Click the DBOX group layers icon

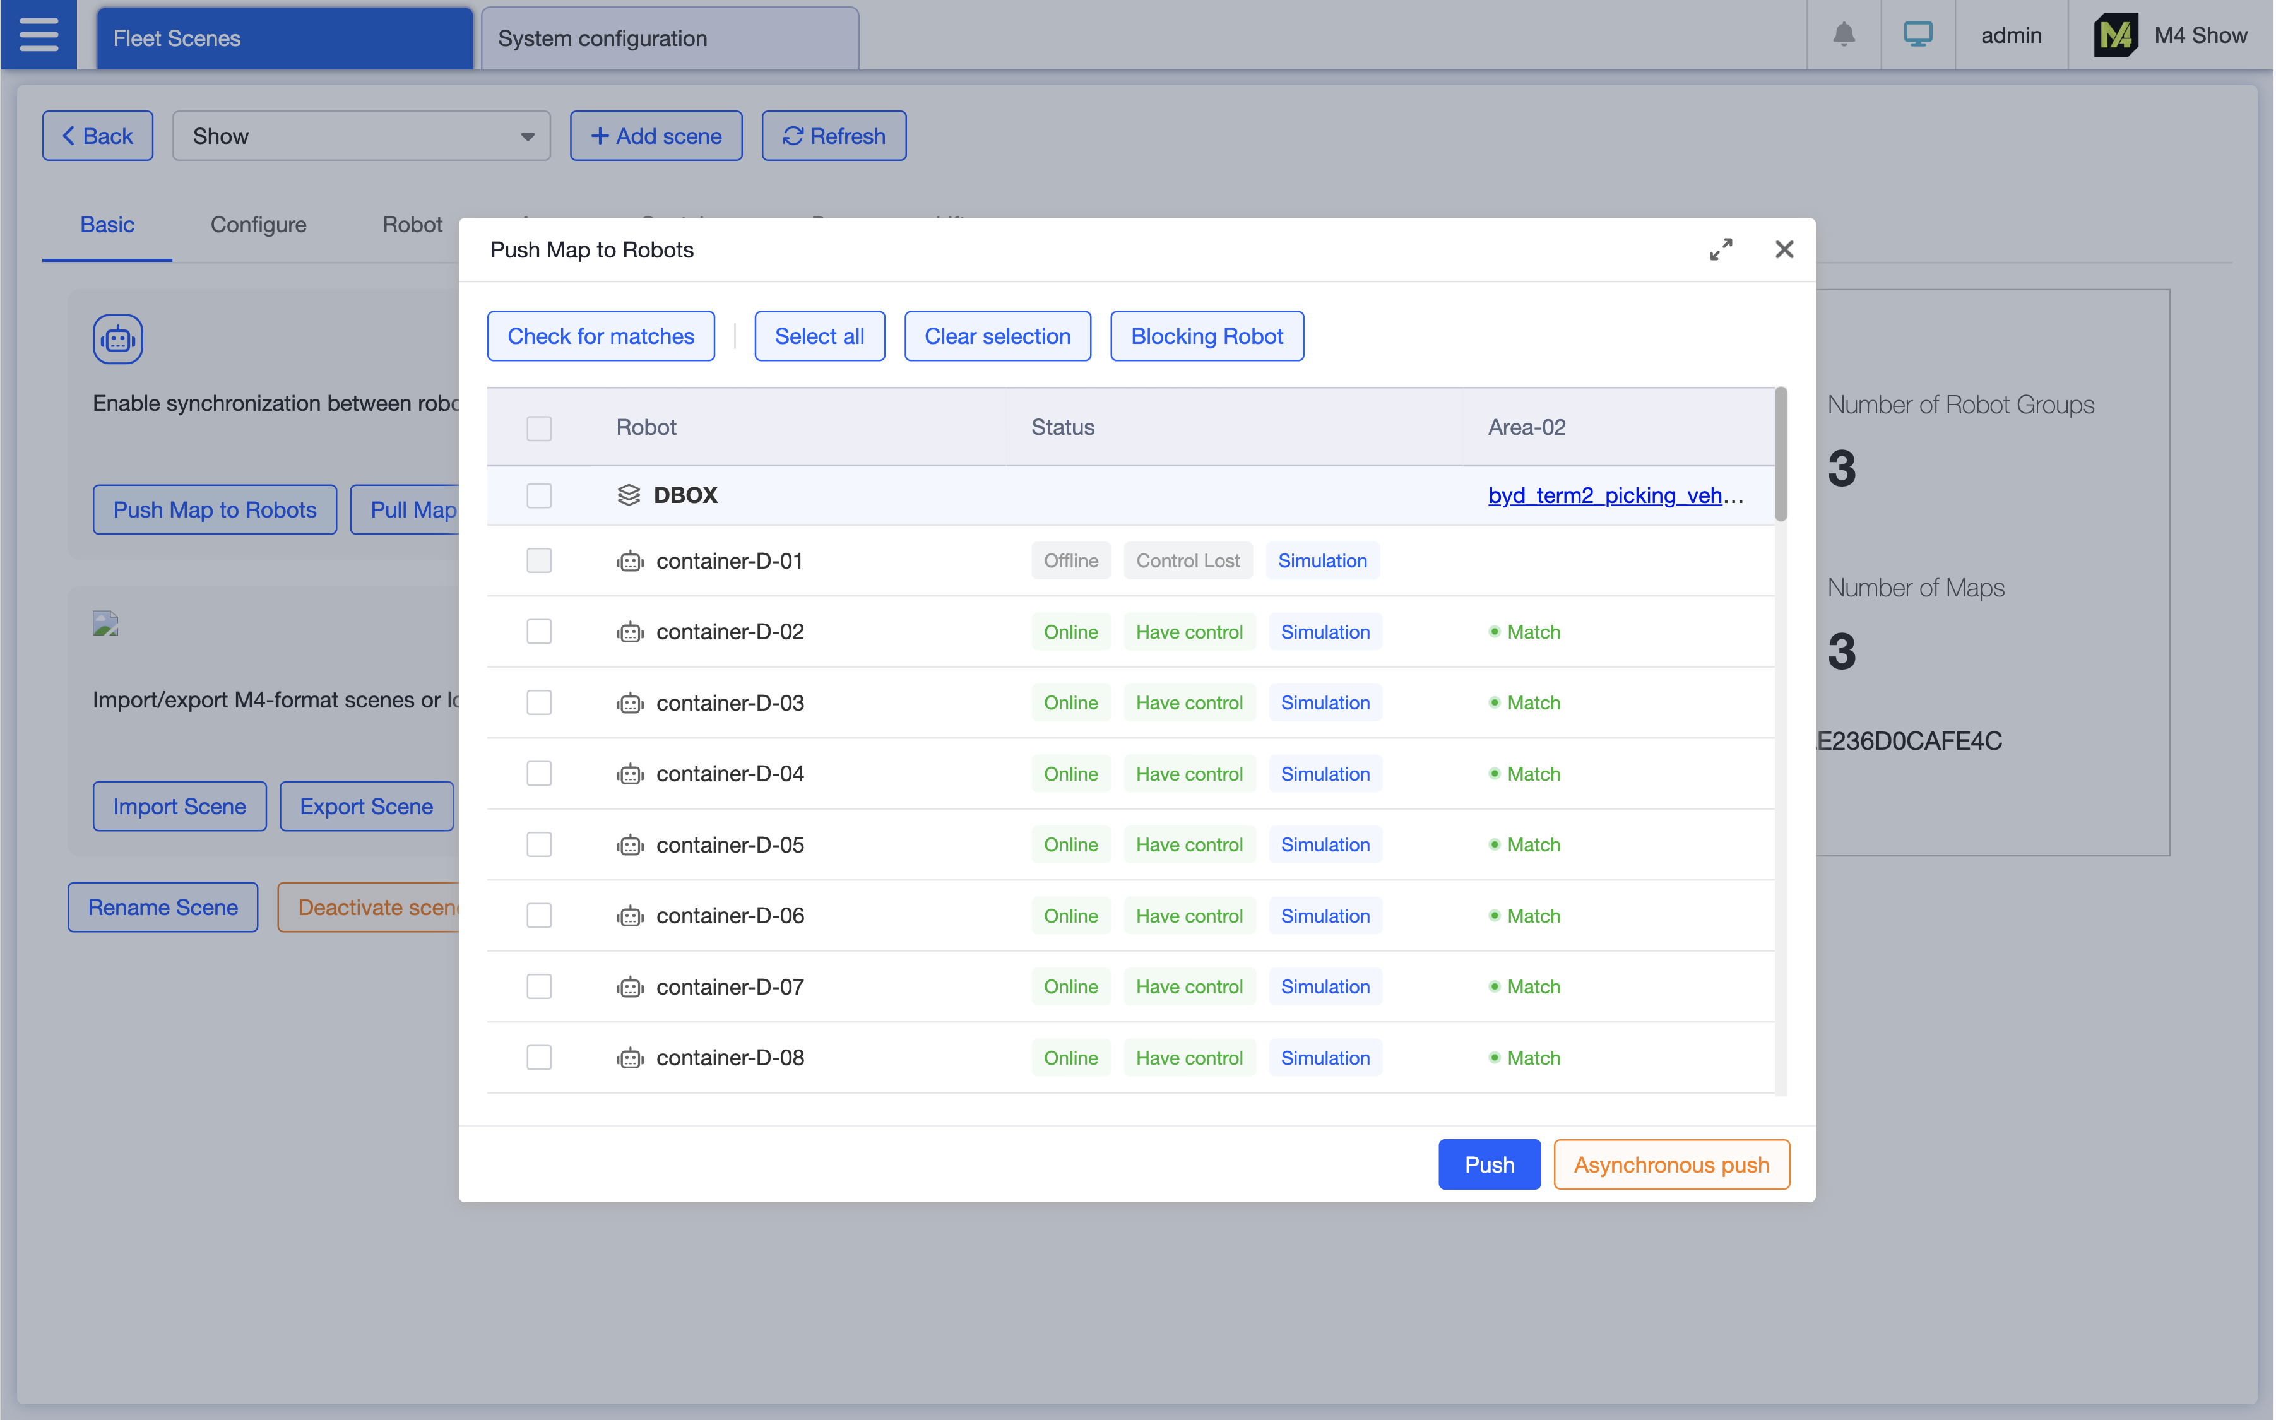(x=628, y=495)
